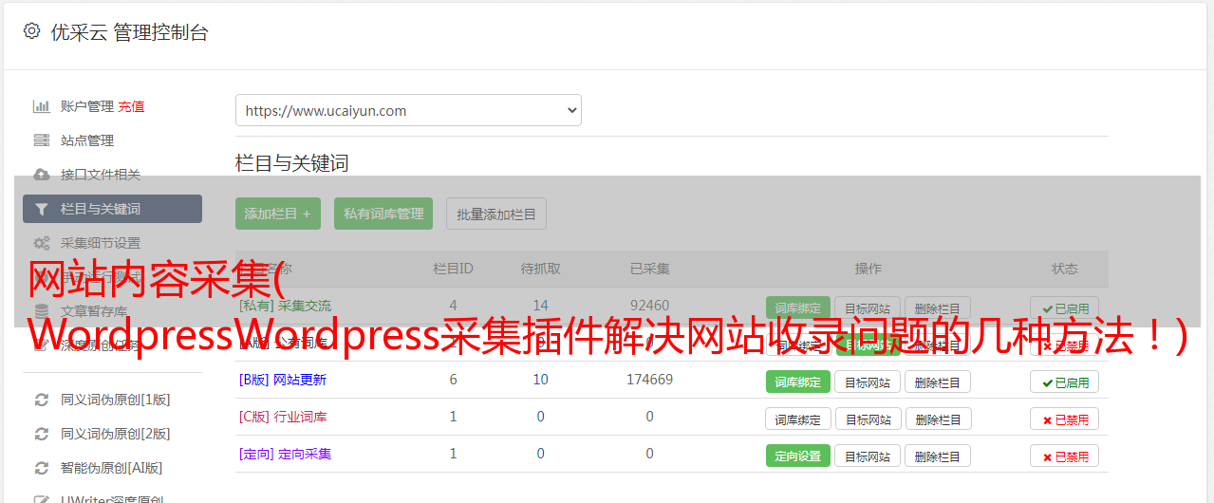Image resolution: width=1214 pixels, height=503 pixels.
Task: Open 文章暂存库 in the sidebar
Action: point(94,311)
